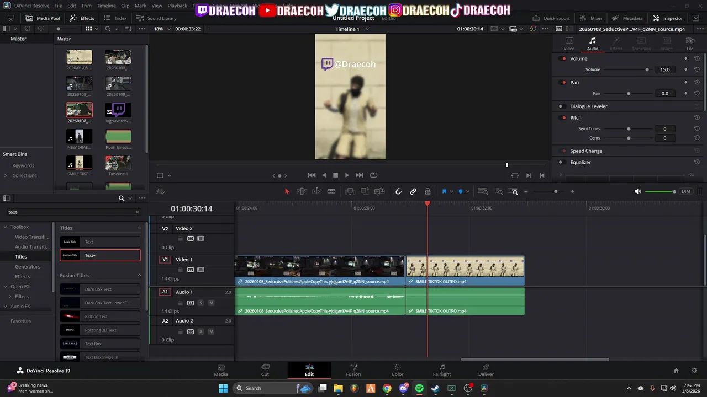Click the DIM audio button

(685, 191)
